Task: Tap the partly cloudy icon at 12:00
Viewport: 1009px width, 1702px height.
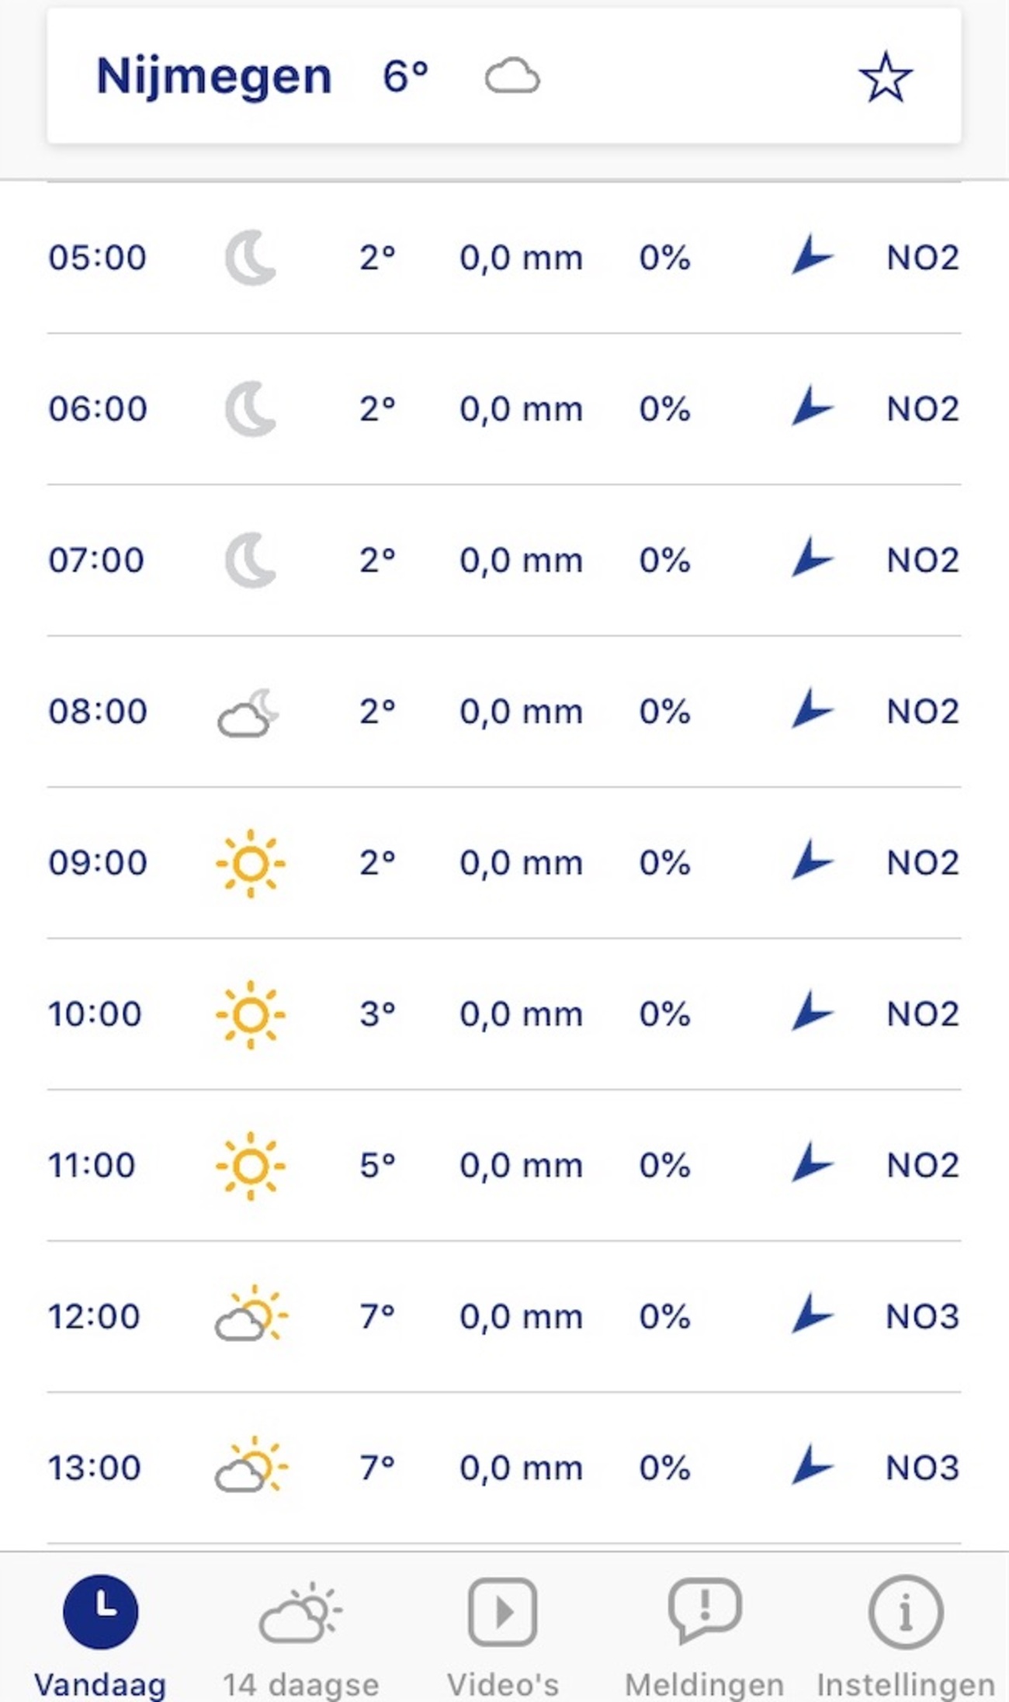Action: pyautogui.click(x=251, y=1315)
